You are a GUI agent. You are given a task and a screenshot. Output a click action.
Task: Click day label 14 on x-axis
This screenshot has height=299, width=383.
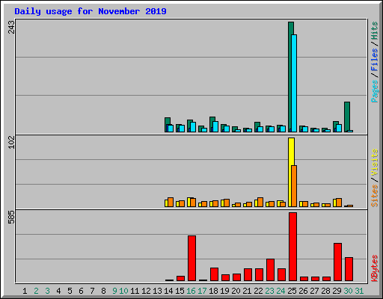[x=168, y=291]
